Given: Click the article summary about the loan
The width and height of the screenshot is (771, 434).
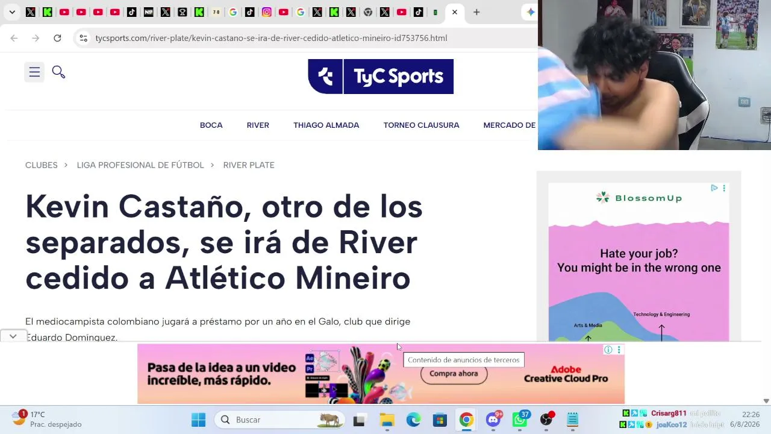Looking at the screenshot, I should pyautogui.click(x=218, y=329).
